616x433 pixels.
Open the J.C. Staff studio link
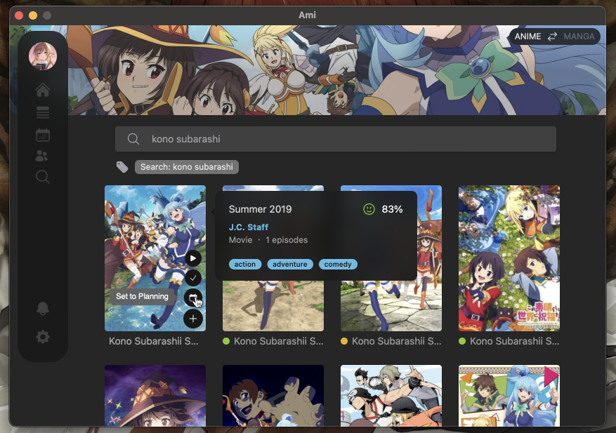point(248,227)
